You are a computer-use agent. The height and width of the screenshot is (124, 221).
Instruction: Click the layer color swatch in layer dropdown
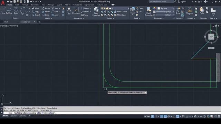pos(110,8)
